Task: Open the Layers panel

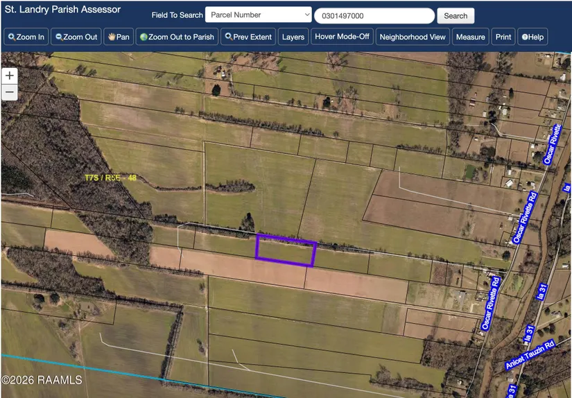Action: (x=293, y=37)
